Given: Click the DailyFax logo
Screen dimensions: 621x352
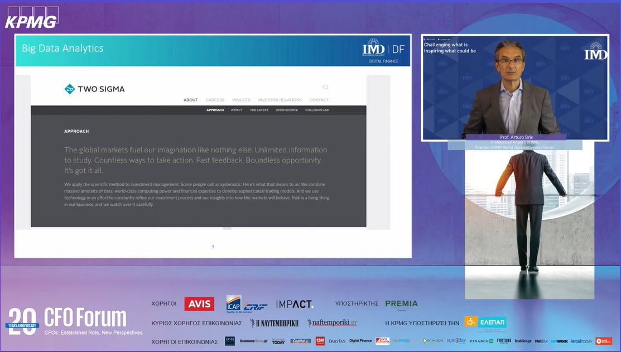Looking at the screenshot, I should (x=337, y=341).
